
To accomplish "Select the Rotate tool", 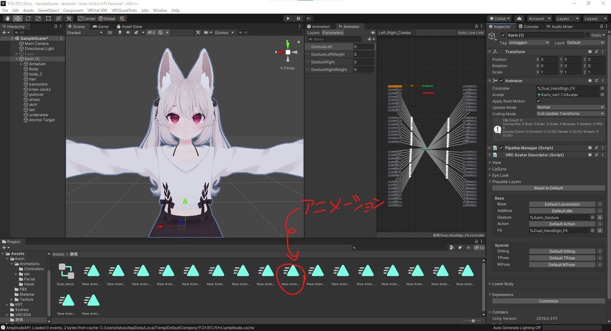I will pos(27,18).
